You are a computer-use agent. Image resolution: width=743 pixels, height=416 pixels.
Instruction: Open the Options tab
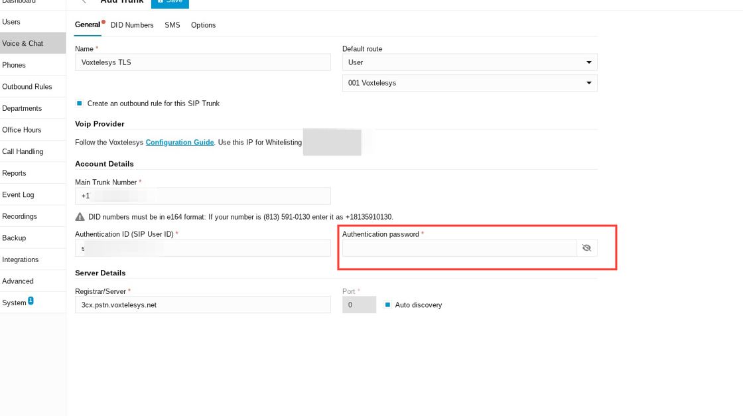tap(203, 25)
